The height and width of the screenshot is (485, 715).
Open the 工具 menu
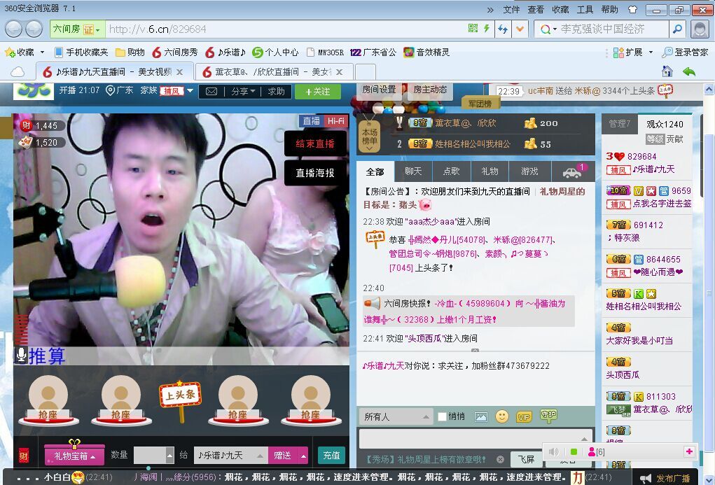point(585,10)
